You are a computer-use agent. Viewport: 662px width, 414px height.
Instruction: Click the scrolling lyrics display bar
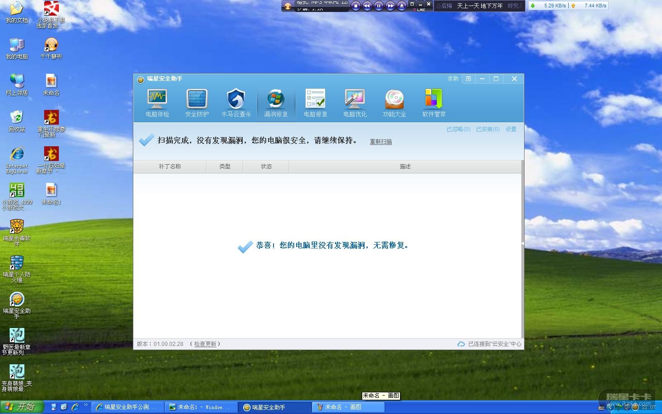pyautogui.click(x=479, y=6)
